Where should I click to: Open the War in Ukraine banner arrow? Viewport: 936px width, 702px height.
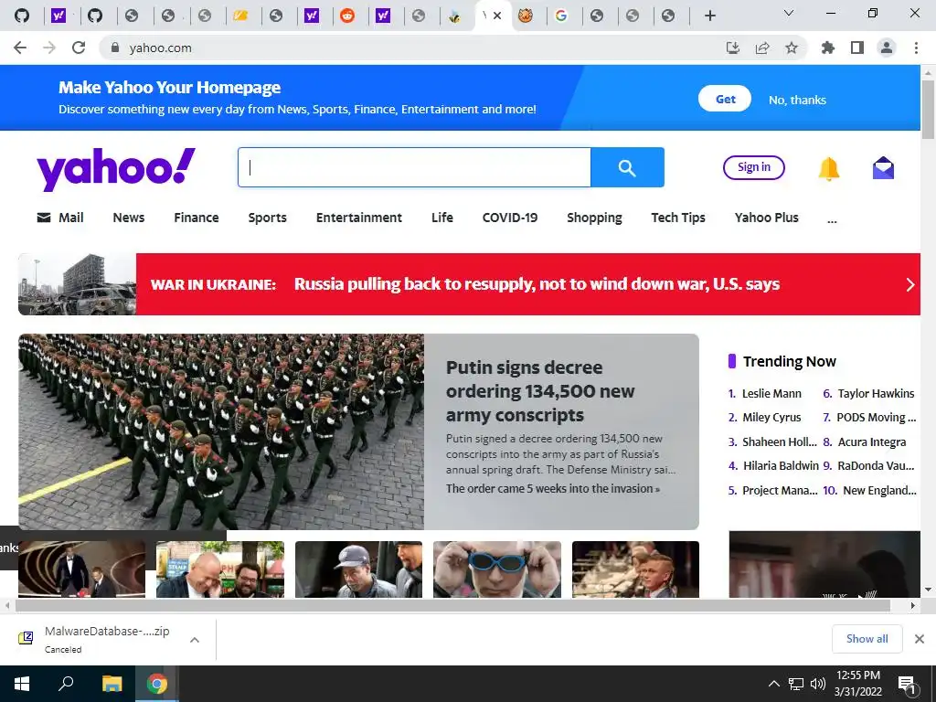[x=909, y=285]
